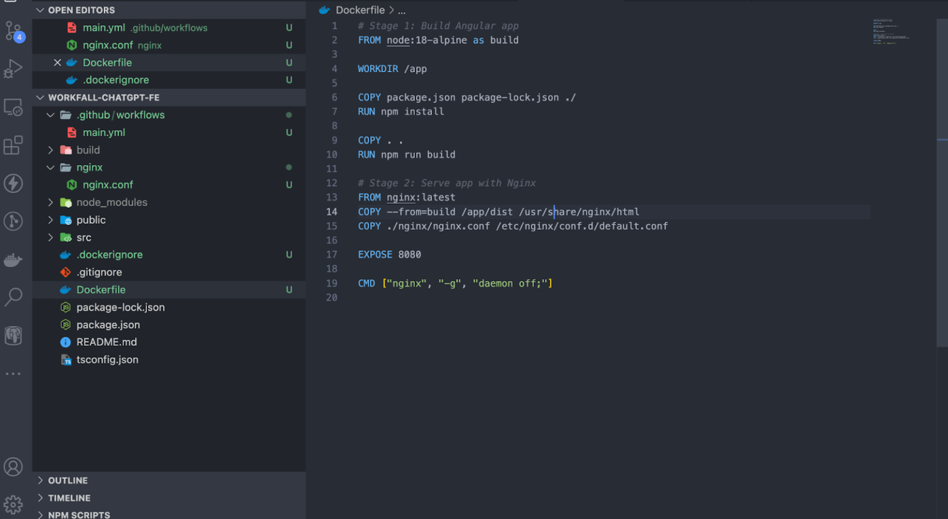The height and width of the screenshot is (519, 948).
Task: Select the Run and Debug icon
Action: [13, 68]
